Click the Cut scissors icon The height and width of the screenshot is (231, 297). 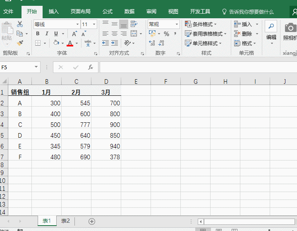click(x=20, y=24)
